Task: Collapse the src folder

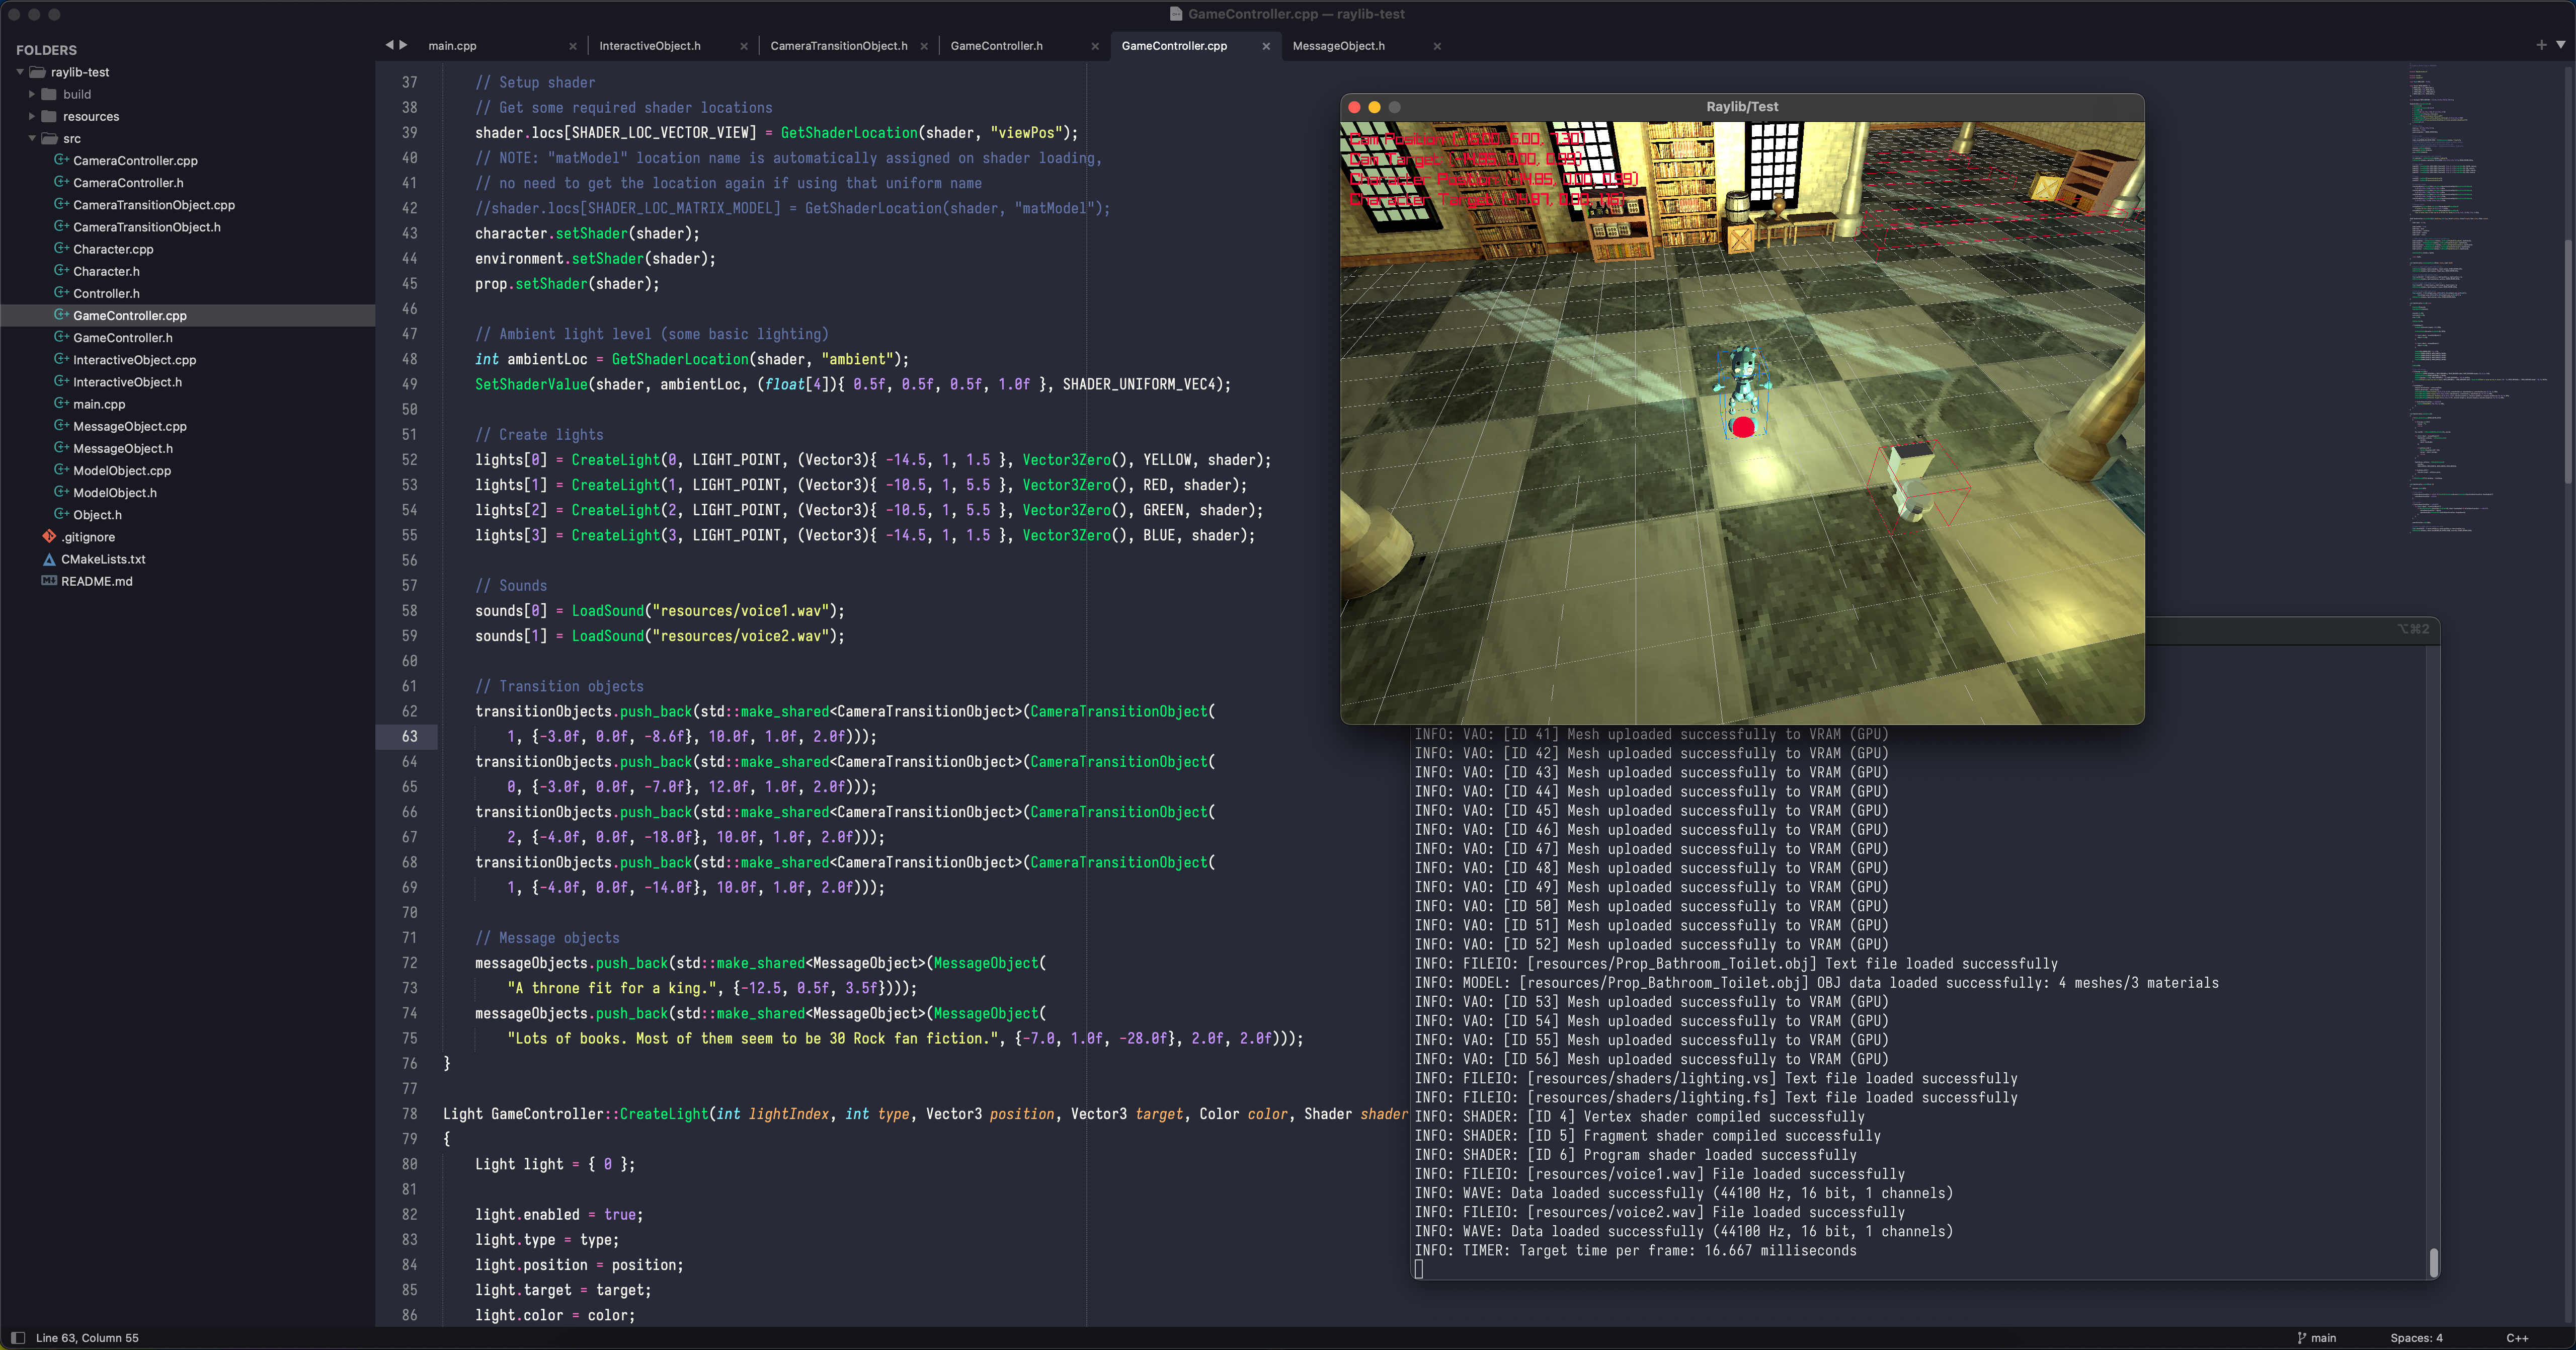Action: point(32,138)
